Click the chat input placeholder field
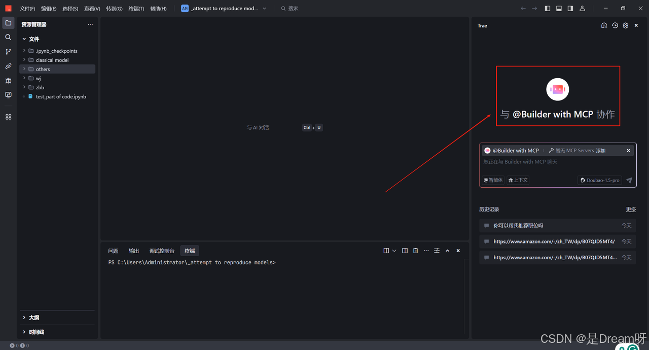 [558, 162]
